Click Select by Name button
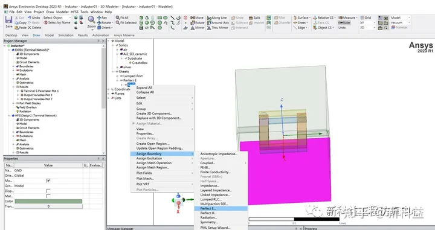This screenshot has height=230, width=435. [57, 22]
